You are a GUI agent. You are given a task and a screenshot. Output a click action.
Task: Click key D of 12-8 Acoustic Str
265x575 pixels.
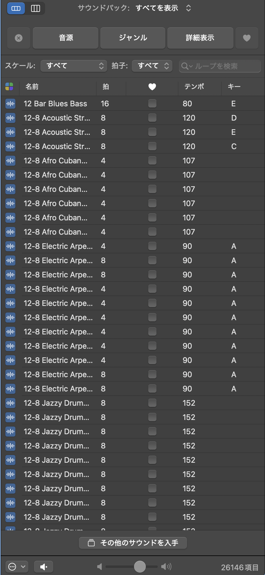(234, 118)
